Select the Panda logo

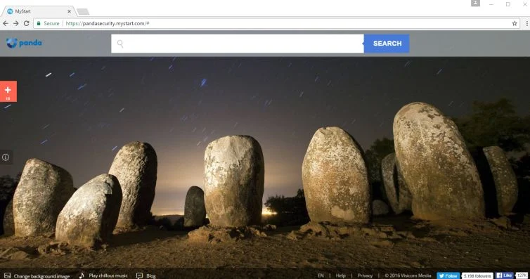[24, 43]
